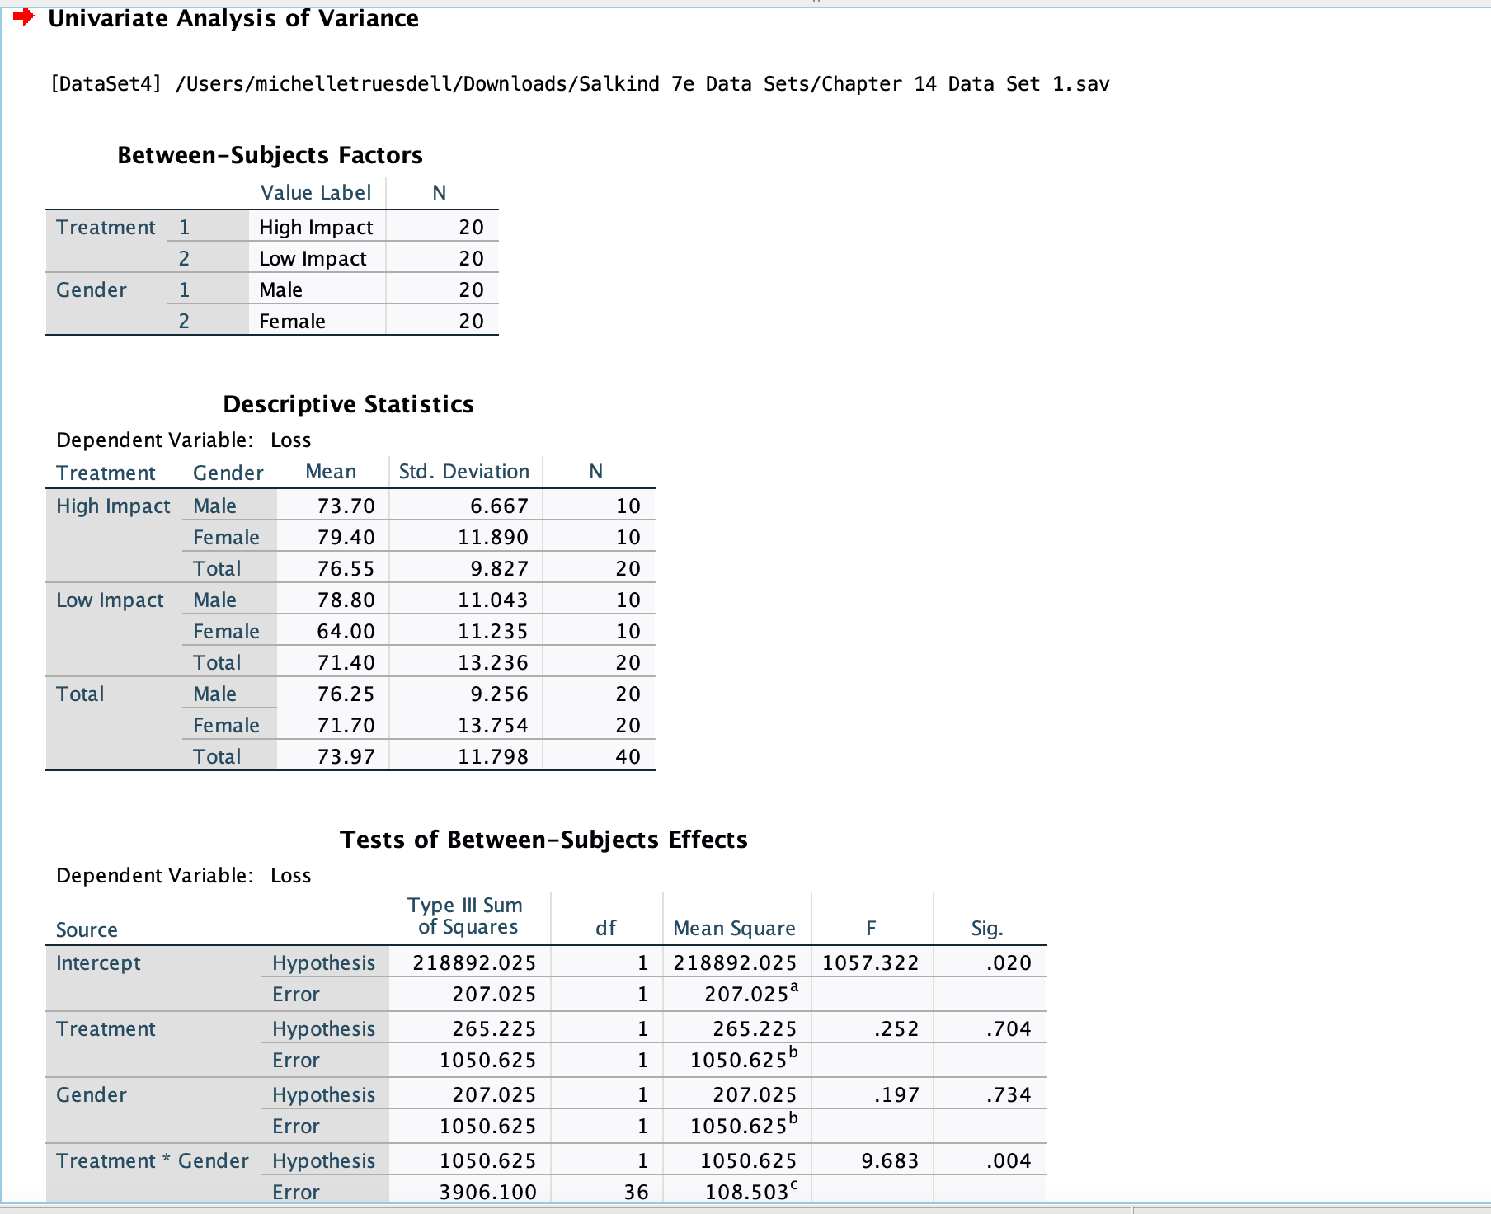Click the Treatment * Gender source label
Image resolution: width=1491 pixels, height=1214 pixels.
click(x=153, y=1160)
